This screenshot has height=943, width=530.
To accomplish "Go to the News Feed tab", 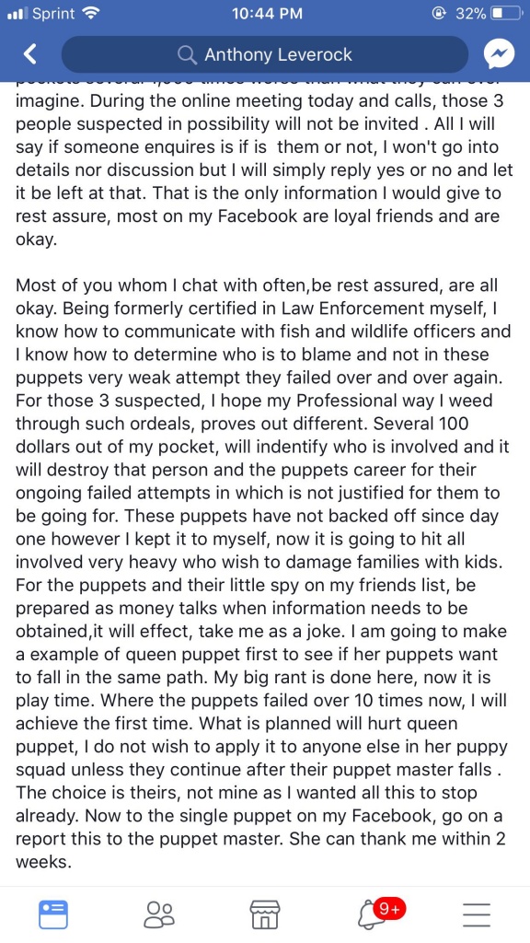I will (x=53, y=914).
